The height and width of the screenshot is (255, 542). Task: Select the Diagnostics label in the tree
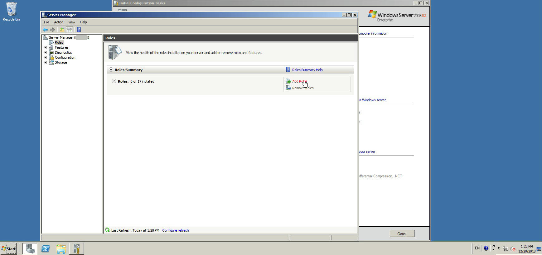tap(63, 52)
